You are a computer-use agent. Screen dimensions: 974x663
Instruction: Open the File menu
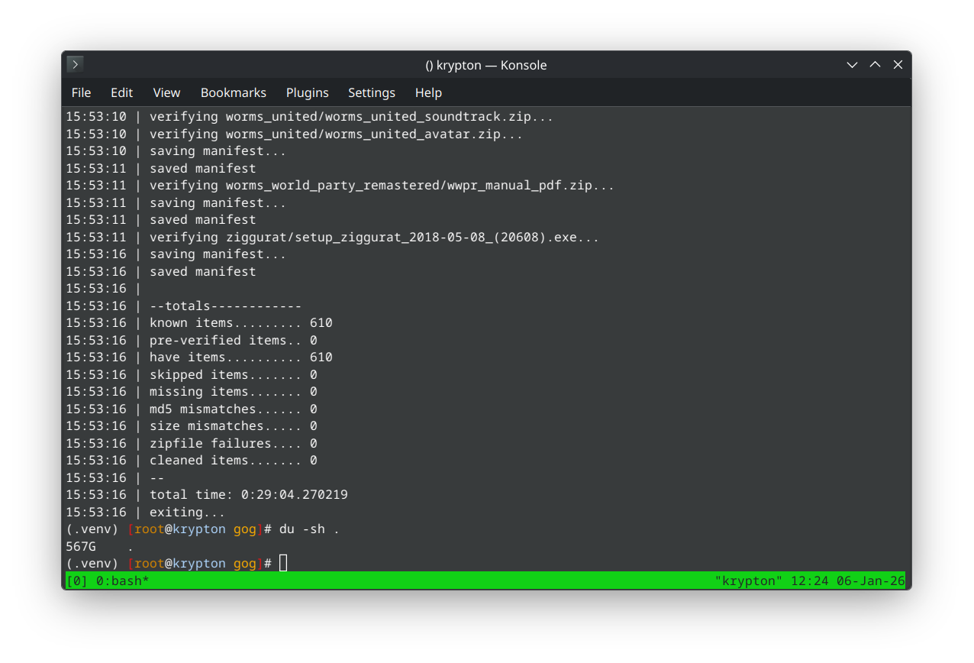(x=81, y=92)
